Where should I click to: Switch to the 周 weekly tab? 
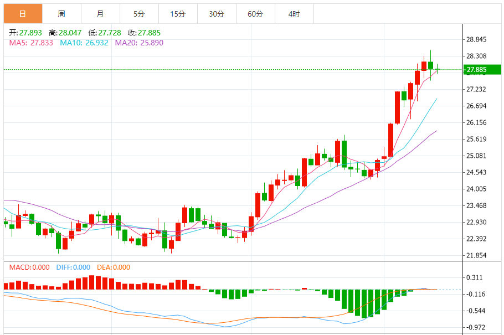61,14
